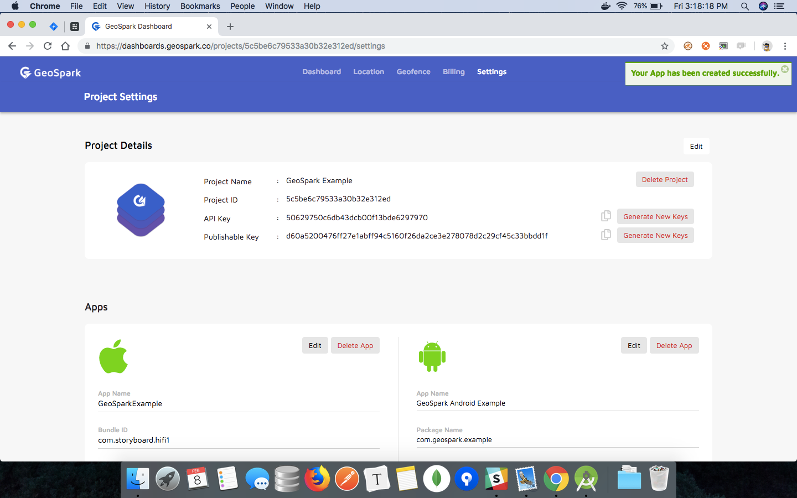Open the Bookmarks menu in the menu bar
The height and width of the screenshot is (498, 797).
[200, 6]
